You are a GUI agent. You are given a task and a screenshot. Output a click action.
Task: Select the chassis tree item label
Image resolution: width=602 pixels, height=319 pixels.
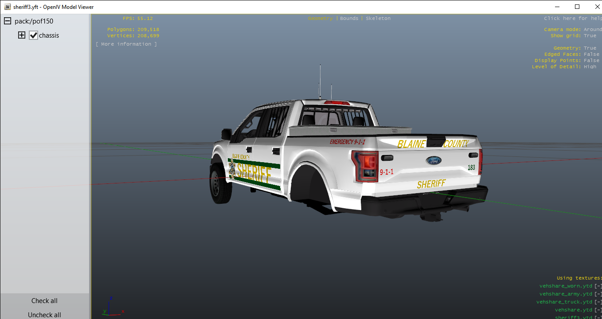click(49, 35)
